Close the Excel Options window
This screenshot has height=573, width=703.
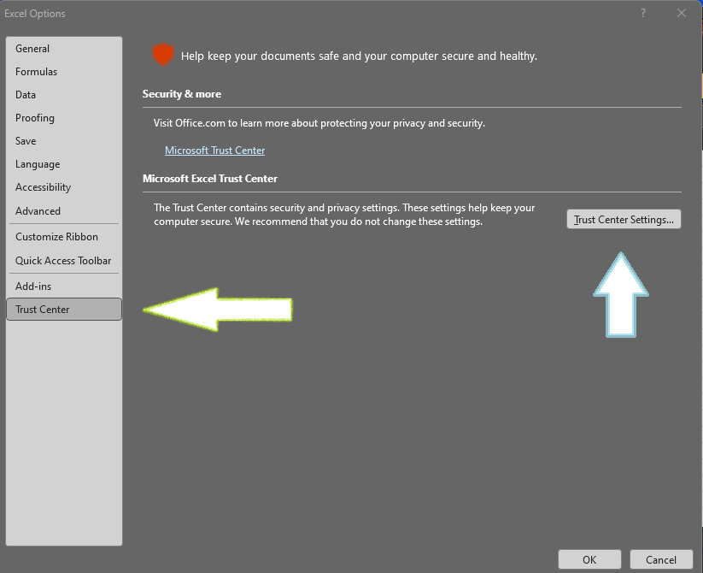[682, 13]
